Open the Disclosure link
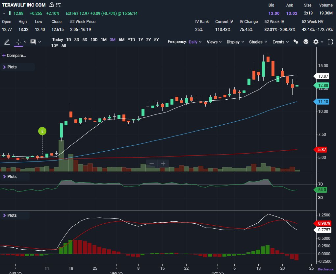The height and width of the screenshot is (274, 336). tap(325, 269)
